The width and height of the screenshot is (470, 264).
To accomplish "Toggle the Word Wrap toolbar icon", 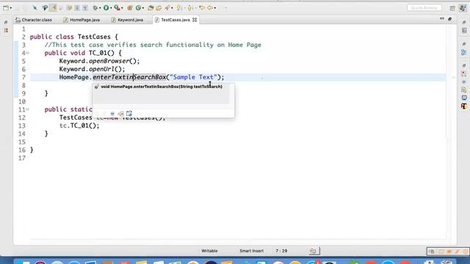I will 69,8.
